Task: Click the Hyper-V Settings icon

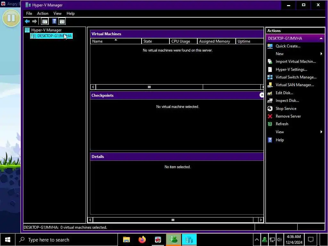Action: 270,70
